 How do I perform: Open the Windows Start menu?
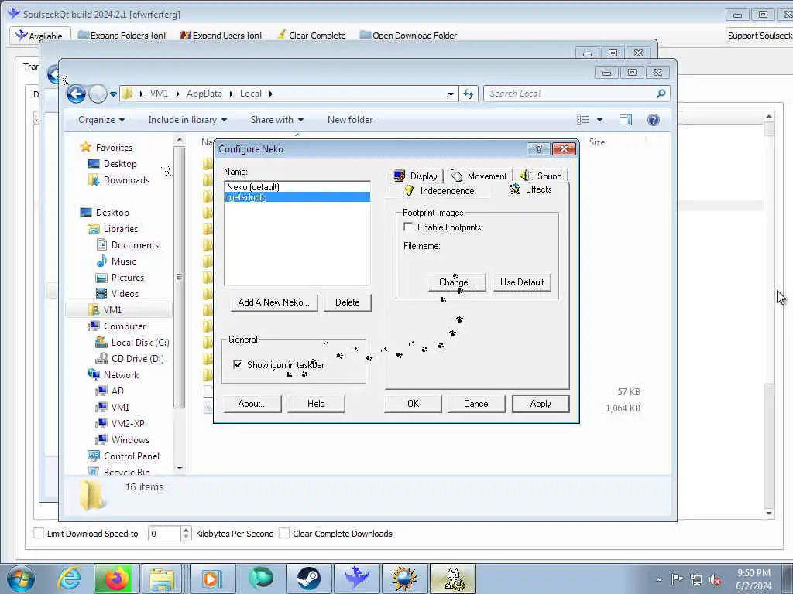(x=21, y=579)
